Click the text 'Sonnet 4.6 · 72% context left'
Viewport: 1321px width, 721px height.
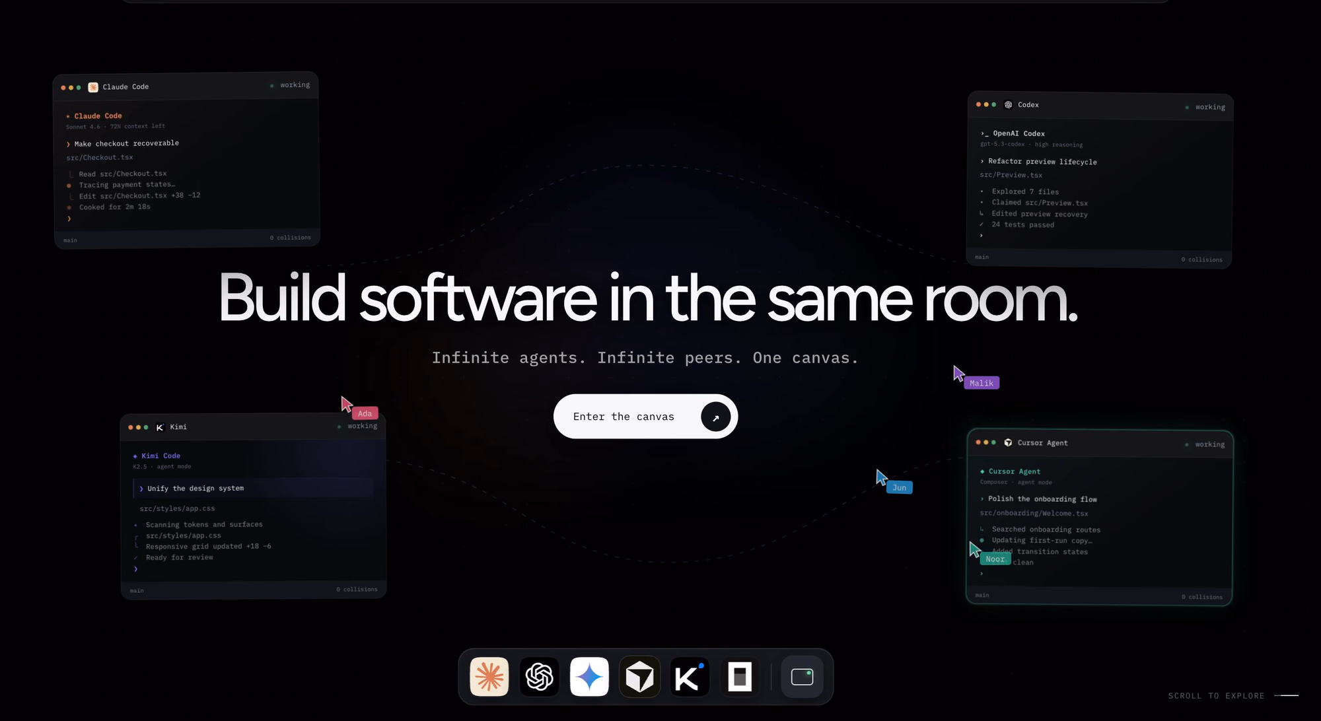116,126
